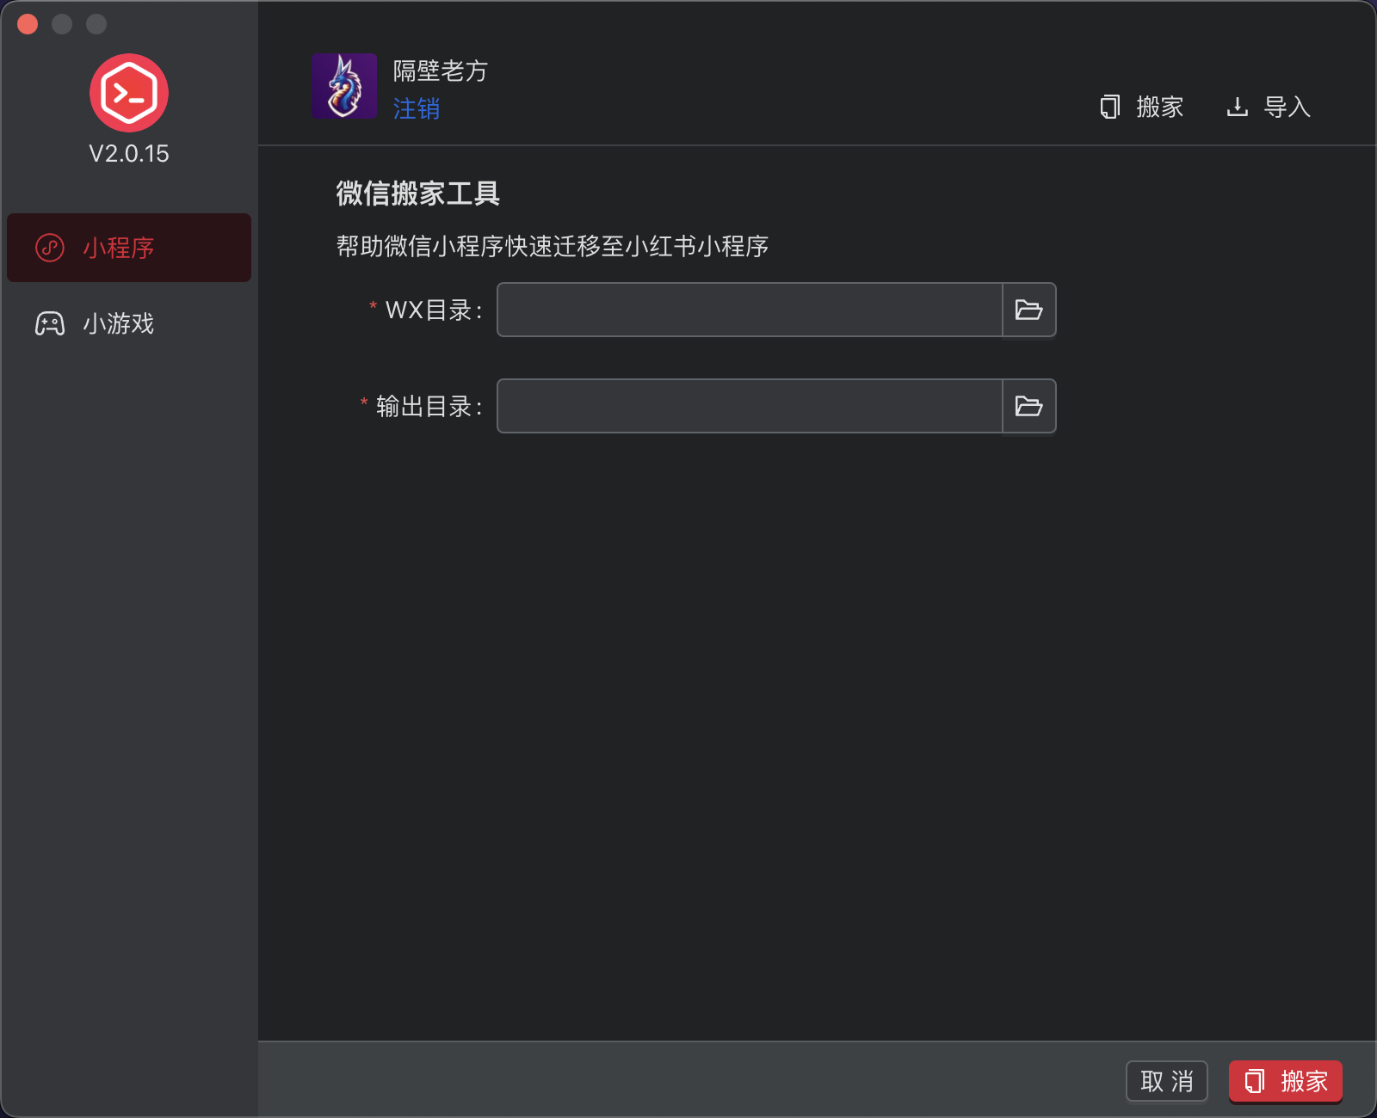Click the 取消 cancel button
This screenshot has height=1118, width=1377.
pyautogui.click(x=1167, y=1081)
